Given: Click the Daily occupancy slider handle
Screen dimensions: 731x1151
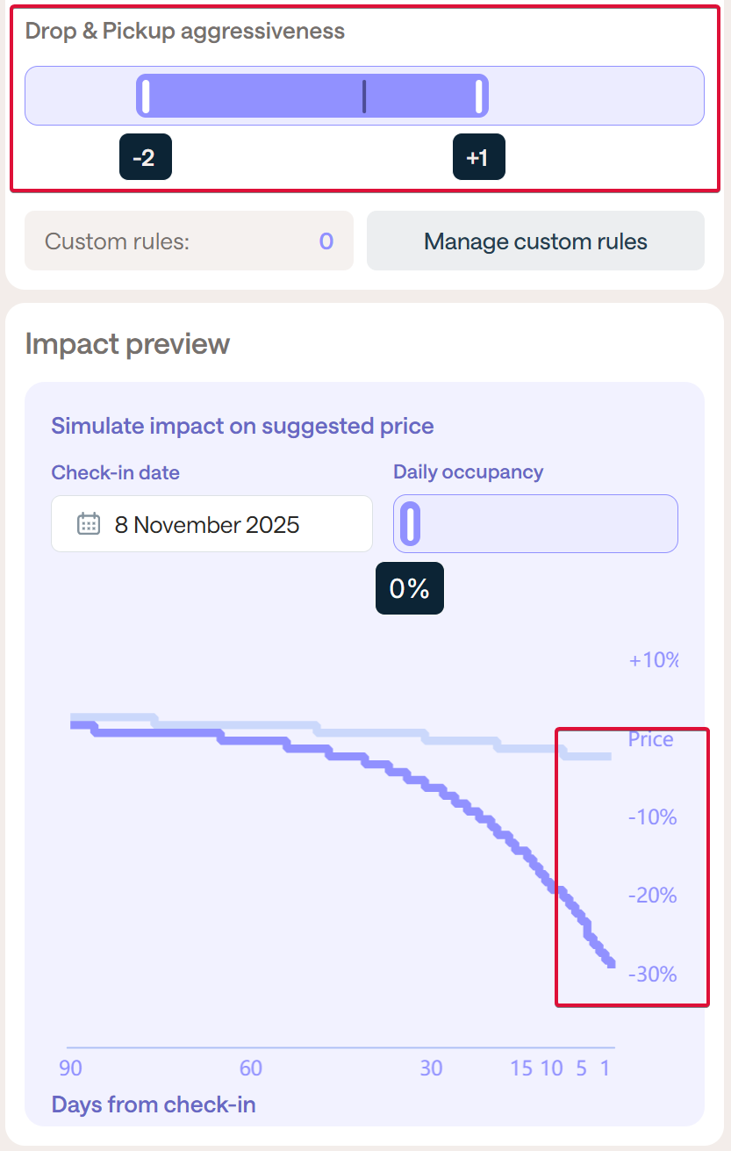Looking at the screenshot, I should (409, 524).
